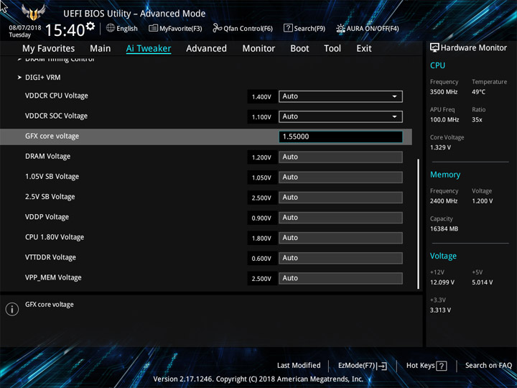Expand the DIGI+ VRM submenu
Viewport: 517px width, 388px height.
coord(43,78)
